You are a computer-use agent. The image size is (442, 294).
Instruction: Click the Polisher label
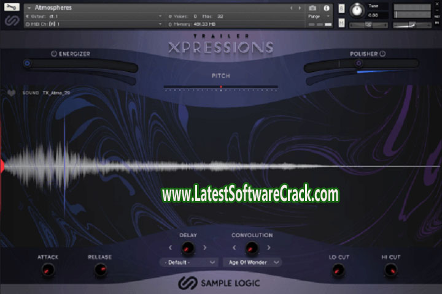[x=363, y=54]
